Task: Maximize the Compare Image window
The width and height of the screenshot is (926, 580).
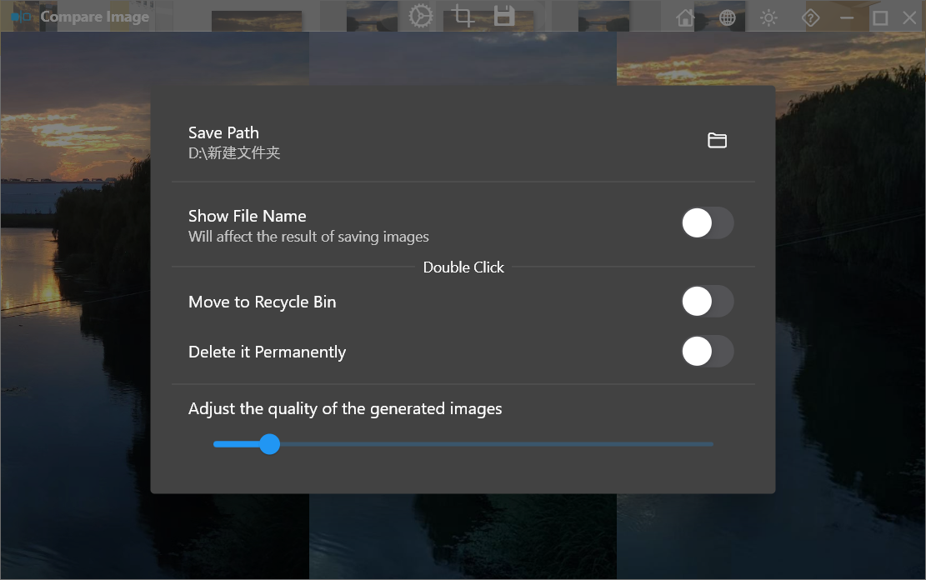Action: tap(880, 17)
